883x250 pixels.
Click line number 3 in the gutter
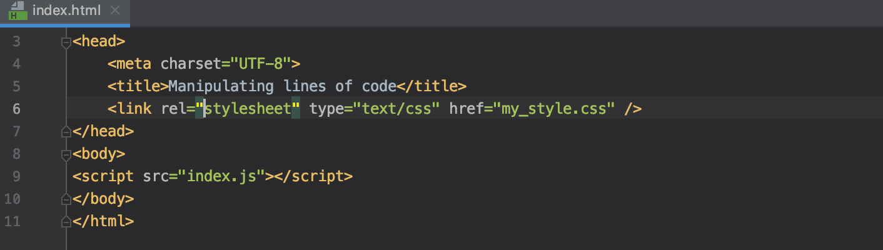16,42
